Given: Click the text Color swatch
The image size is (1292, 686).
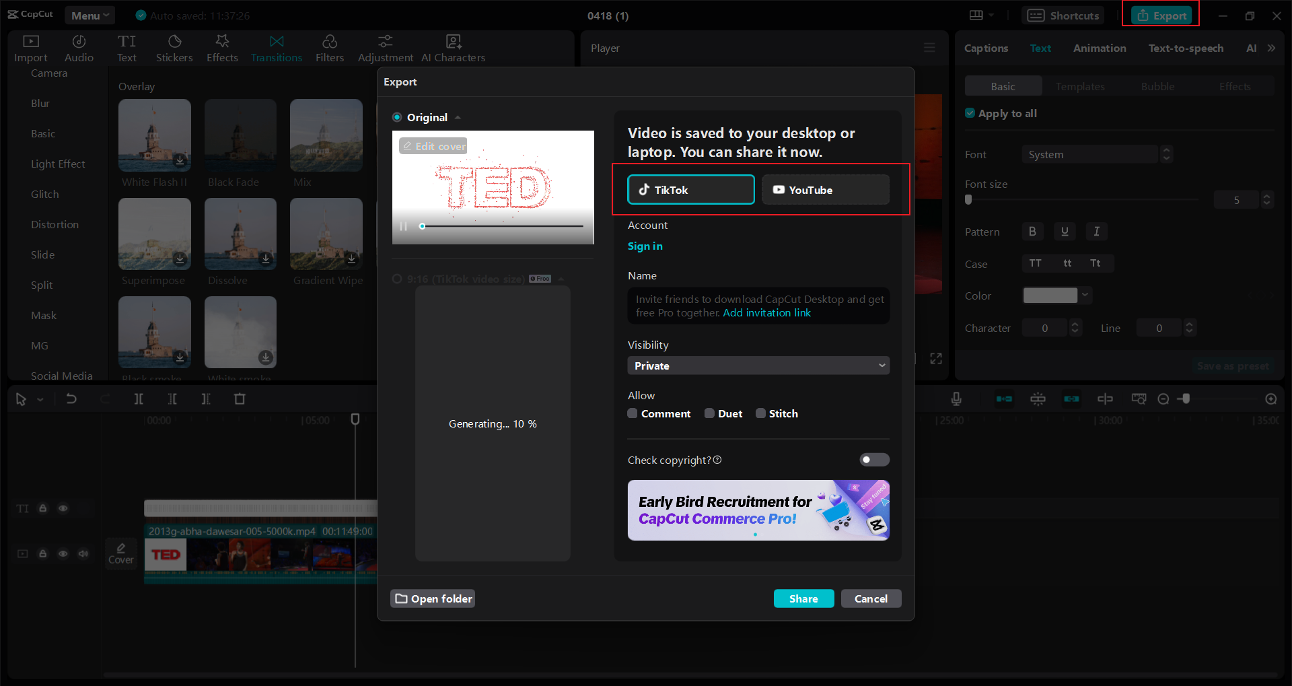Looking at the screenshot, I should (x=1050, y=295).
